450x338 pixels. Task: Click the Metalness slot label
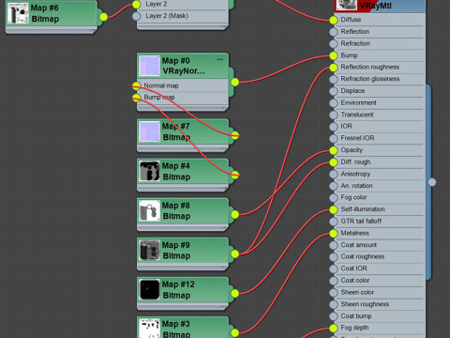pyautogui.click(x=354, y=233)
